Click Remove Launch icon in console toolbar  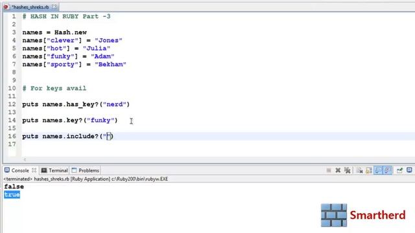(x=338, y=170)
